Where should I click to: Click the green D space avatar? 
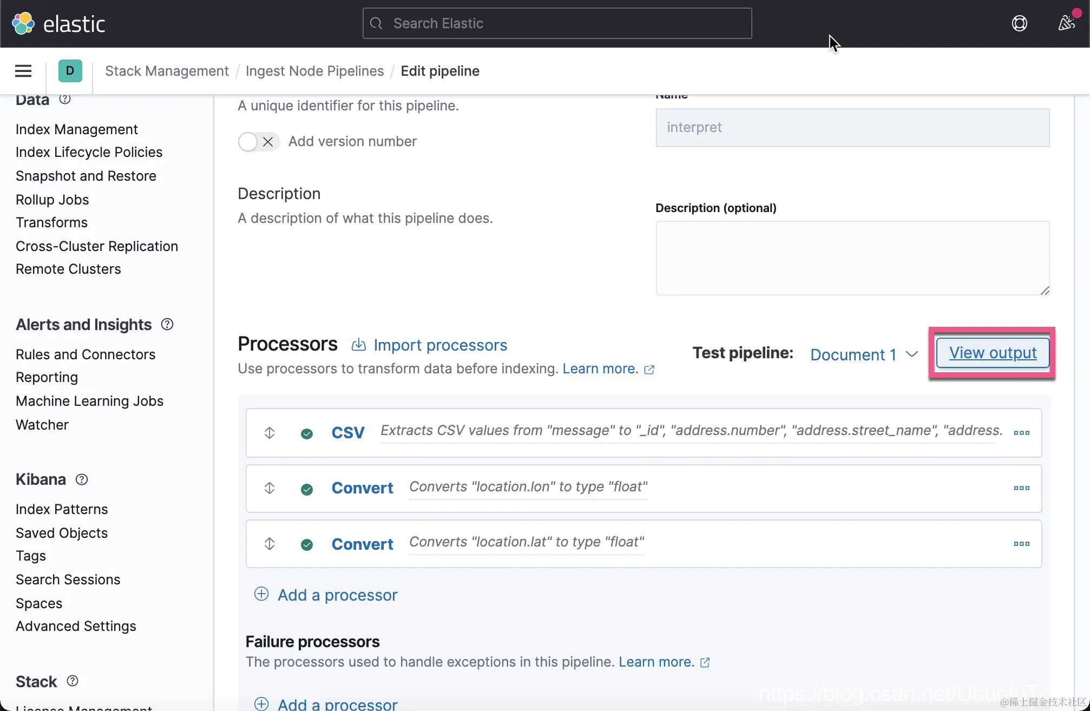pos(70,71)
